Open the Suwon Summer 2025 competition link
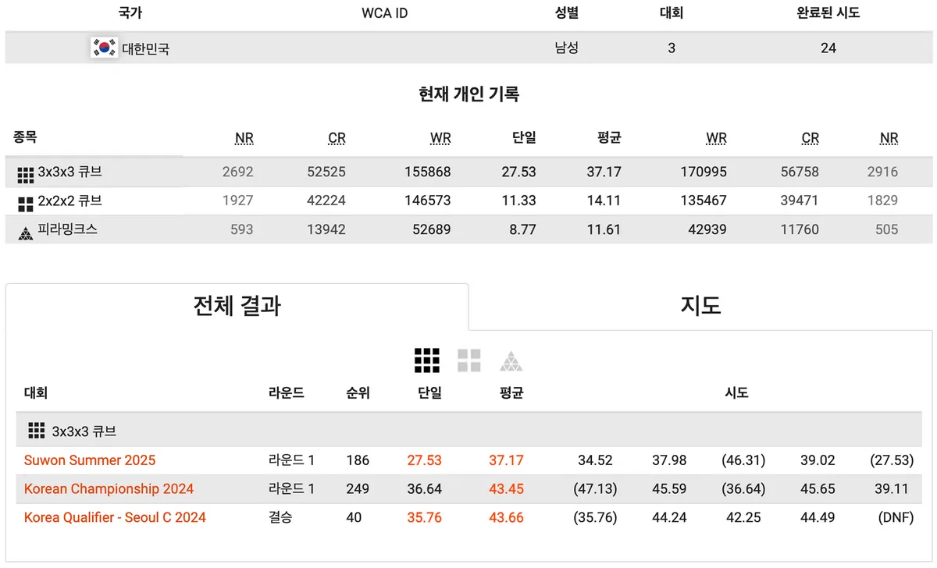This screenshot has height=568, width=937. click(88, 460)
